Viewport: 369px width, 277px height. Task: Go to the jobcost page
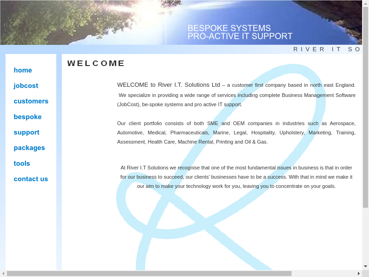pyautogui.click(x=26, y=86)
